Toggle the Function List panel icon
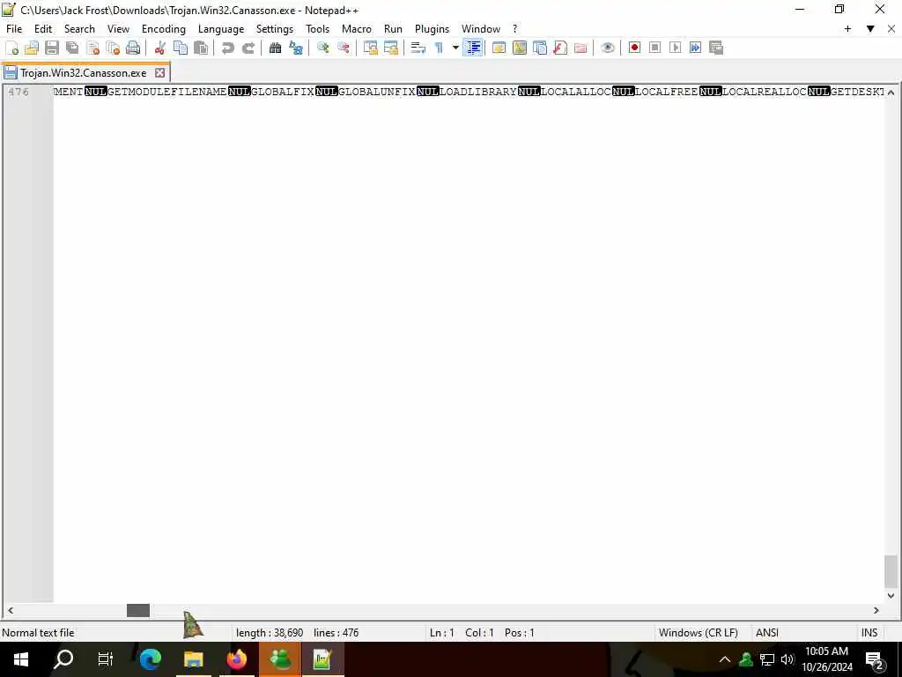 point(559,48)
